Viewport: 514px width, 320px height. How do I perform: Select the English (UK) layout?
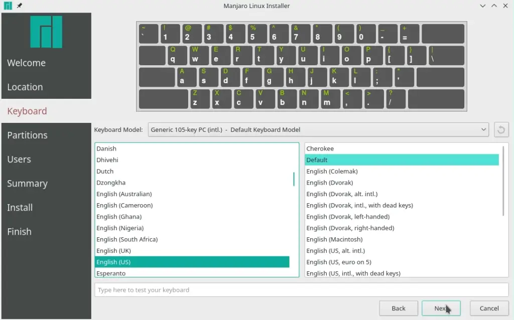(192, 251)
